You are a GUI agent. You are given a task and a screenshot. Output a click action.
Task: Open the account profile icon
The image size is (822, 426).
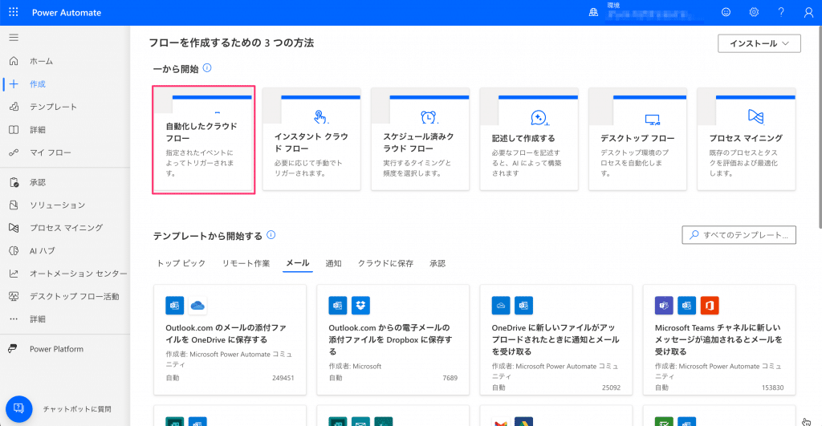[x=809, y=12]
